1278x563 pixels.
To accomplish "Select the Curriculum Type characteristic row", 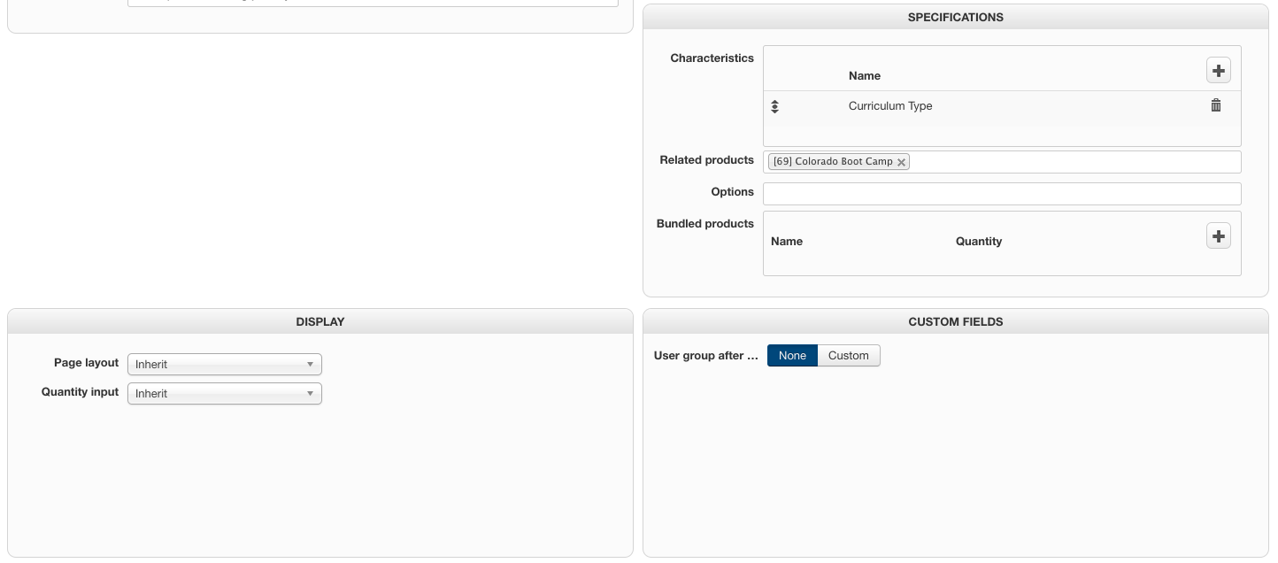I will coord(890,106).
